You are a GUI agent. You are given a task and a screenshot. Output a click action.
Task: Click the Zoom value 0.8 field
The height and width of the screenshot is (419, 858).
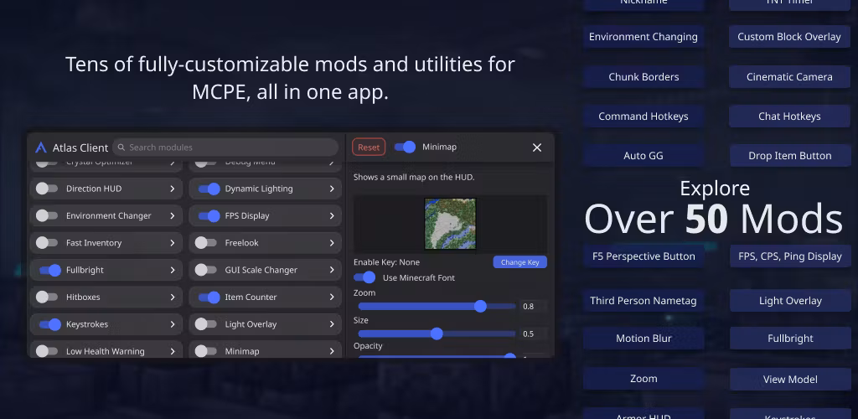coord(533,307)
